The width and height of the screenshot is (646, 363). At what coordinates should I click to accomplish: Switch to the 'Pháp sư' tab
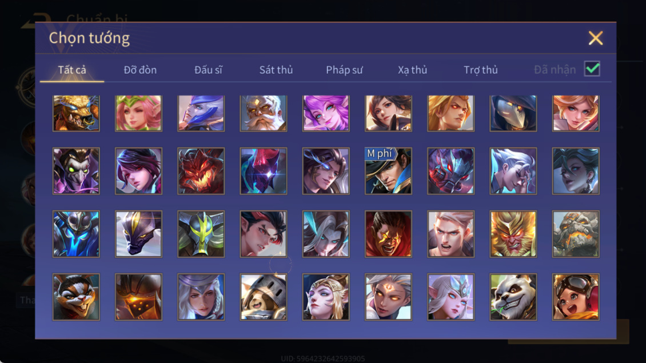pos(344,70)
